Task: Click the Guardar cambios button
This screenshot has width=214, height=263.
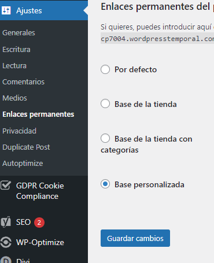Action: pyautogui.click(x=135, y=238)
